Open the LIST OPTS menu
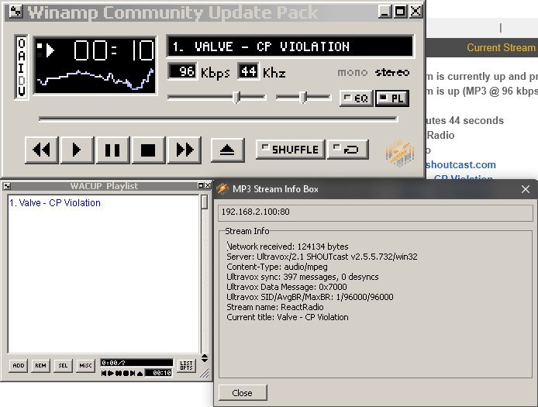 pyautogui.click(x=186, y=365)
